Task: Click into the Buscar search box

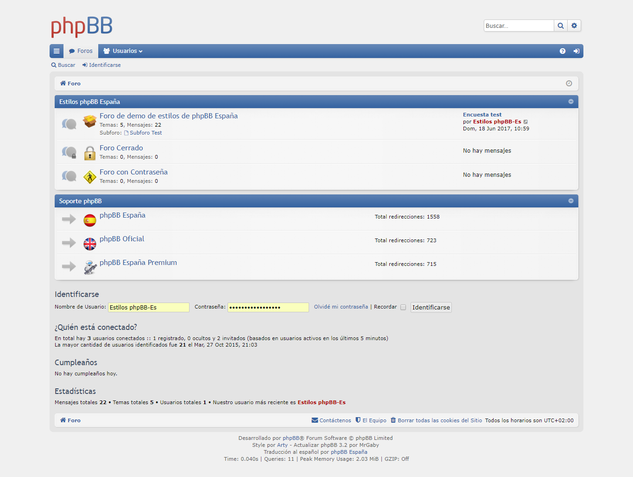Action: pos(519,26)
